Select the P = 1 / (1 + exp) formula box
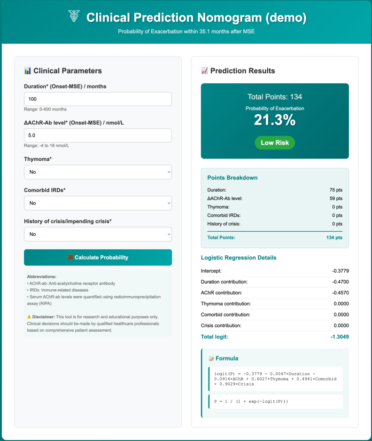 [275, 402]
